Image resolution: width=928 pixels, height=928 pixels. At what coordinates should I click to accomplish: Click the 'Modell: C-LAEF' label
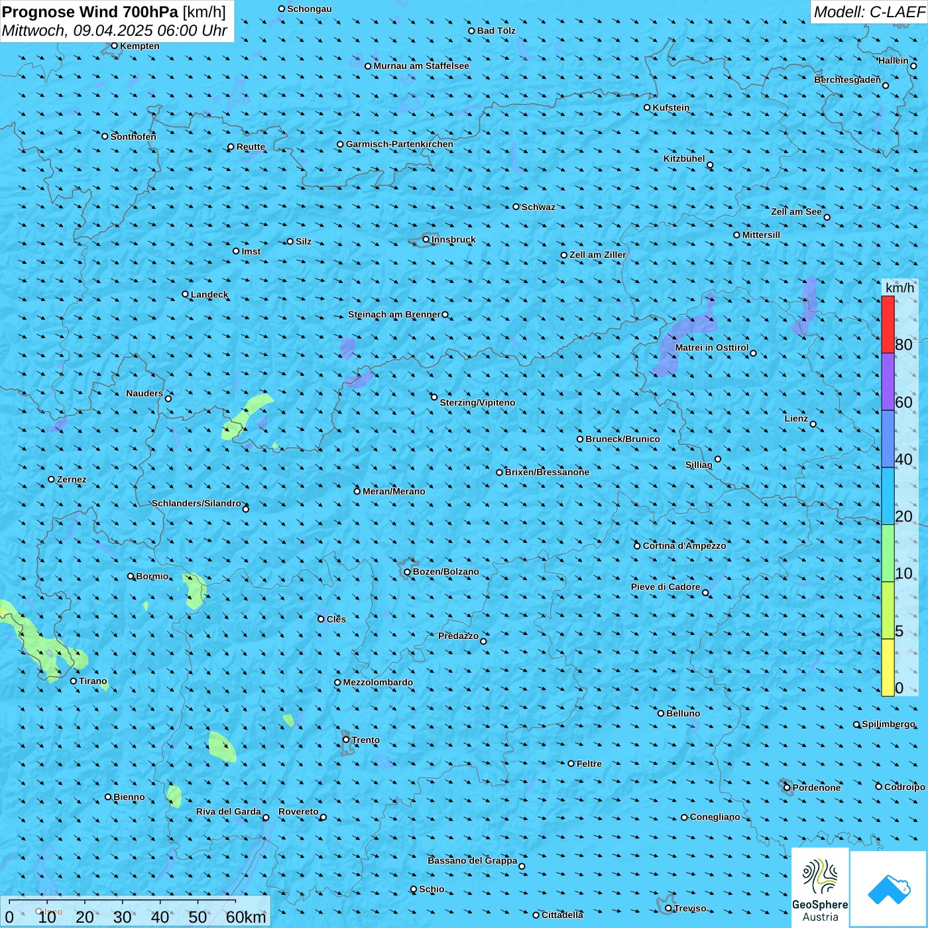tap(869, 12)
